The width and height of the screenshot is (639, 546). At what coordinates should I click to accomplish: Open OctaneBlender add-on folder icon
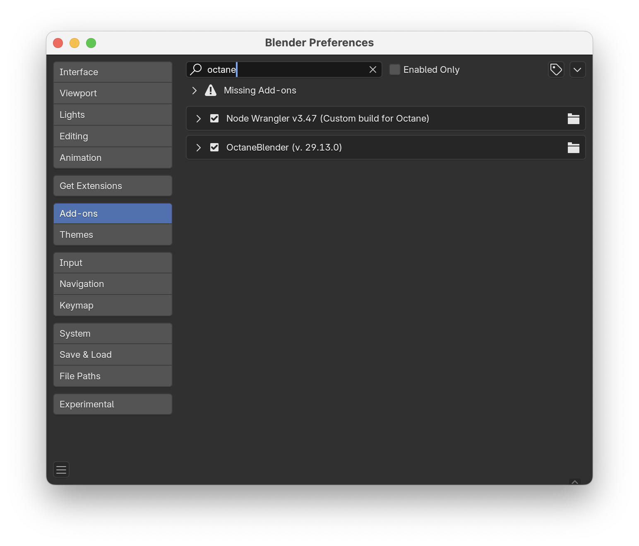pos(573,148)
